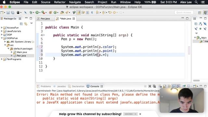The image size is (208, 117).
Task: Click the Debug bug icon
Action: click(31, 12)
